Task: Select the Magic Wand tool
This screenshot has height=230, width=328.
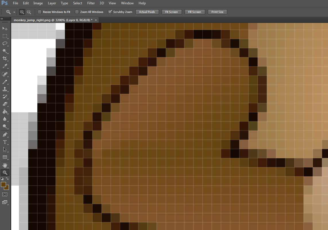Action: pos(5,51)
